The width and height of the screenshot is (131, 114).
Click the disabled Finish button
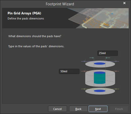pyautogui.click(x=119, y=109)
